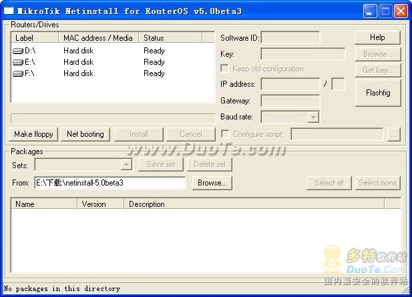Focus the netmask field after the slash
Image resolution: width=412 pixels, height=297 pixels.
(x=338, y=84)
